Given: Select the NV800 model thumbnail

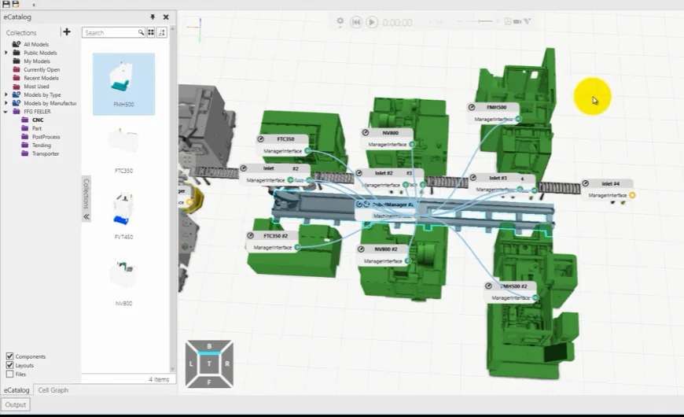Looking at the screenshot, I should [123, 282].
